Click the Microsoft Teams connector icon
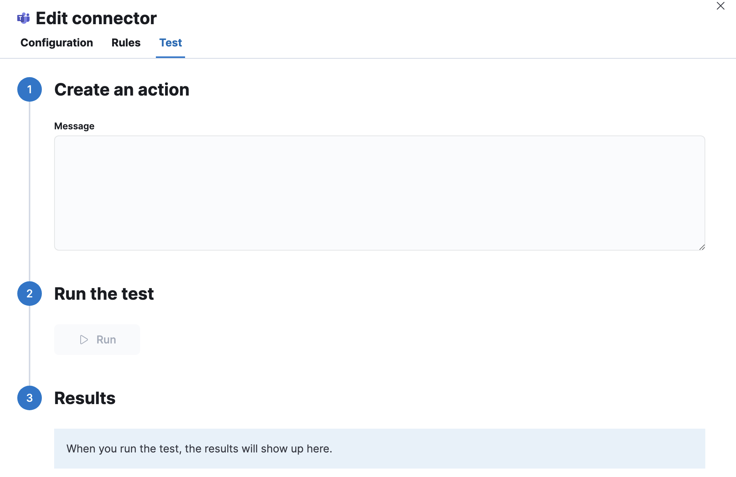Screen dimensions: 736x477 (23, 18)
